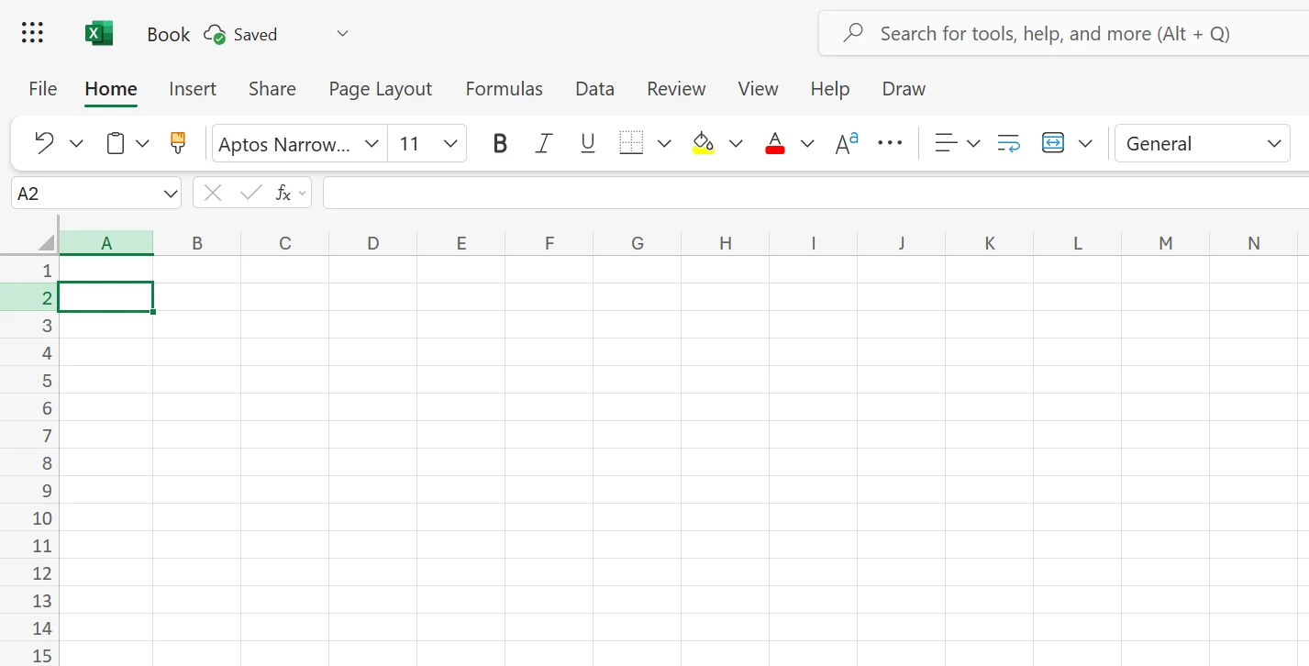The image size is (1309, 666).
Task: Open the borders style dropdown
Action: click(663, 143)
